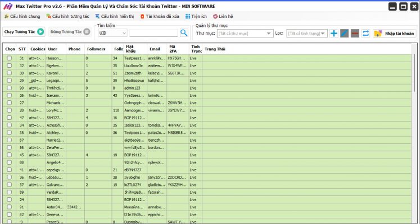Select password cell loZTL0274
420x224 pixels.
(x=135, y=185)
